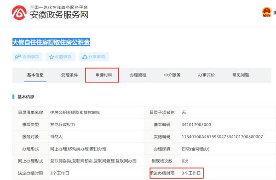Click the 基本信息 section heading

click(26, 97)
